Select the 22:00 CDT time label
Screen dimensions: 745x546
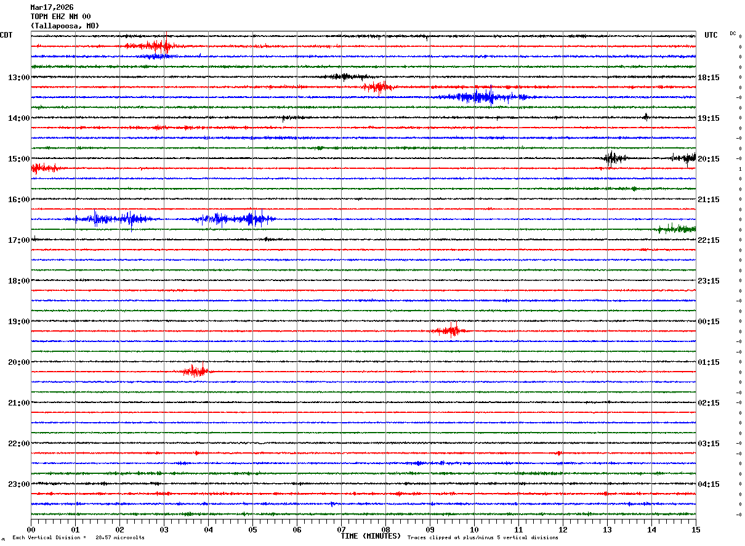[18, 444]
